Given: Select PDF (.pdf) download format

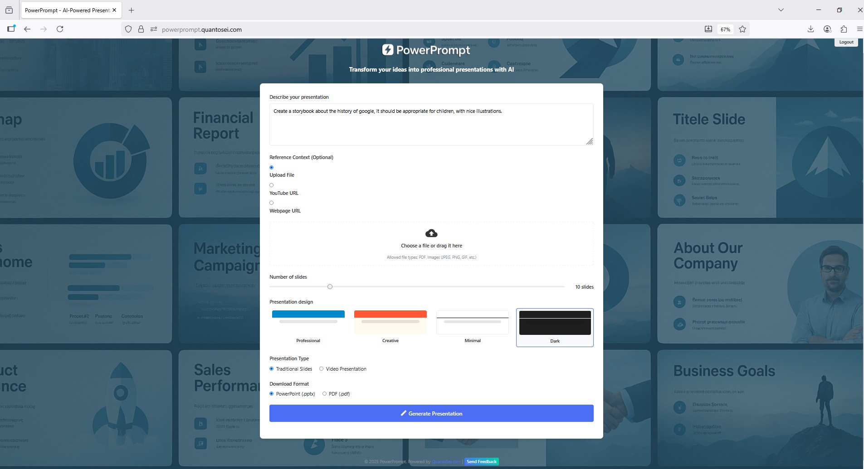Looking at the screenshot, I should 324,394.
